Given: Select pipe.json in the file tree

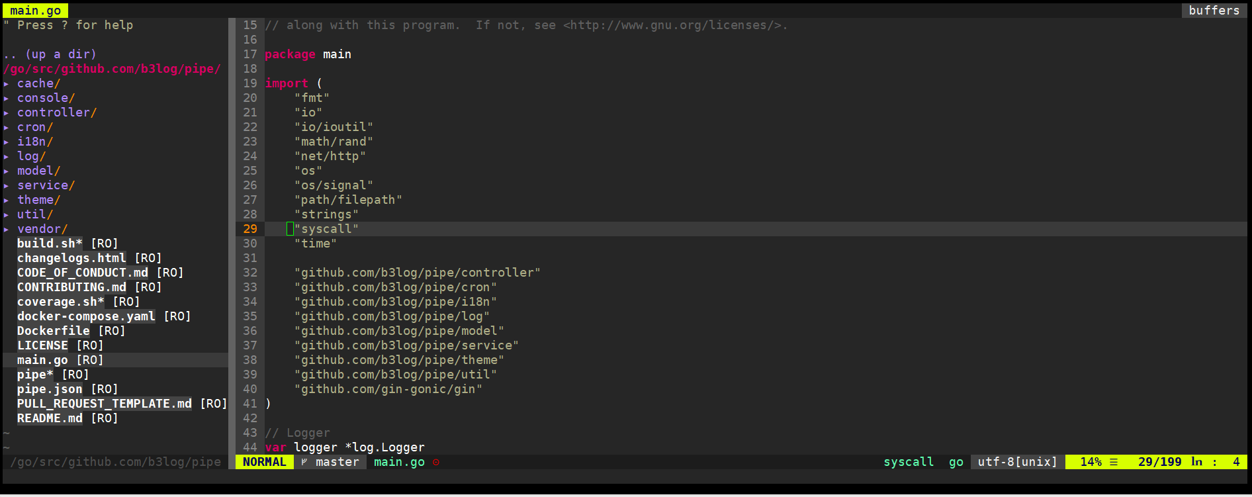Looking at the screenshot, I should tap(50, 389).
